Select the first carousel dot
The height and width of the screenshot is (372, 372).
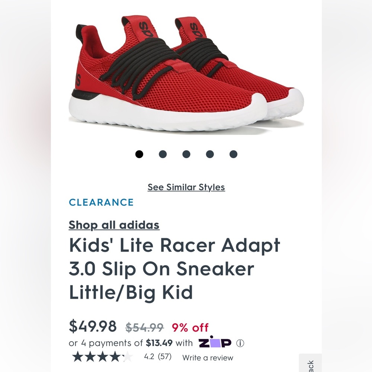point(139,154)
